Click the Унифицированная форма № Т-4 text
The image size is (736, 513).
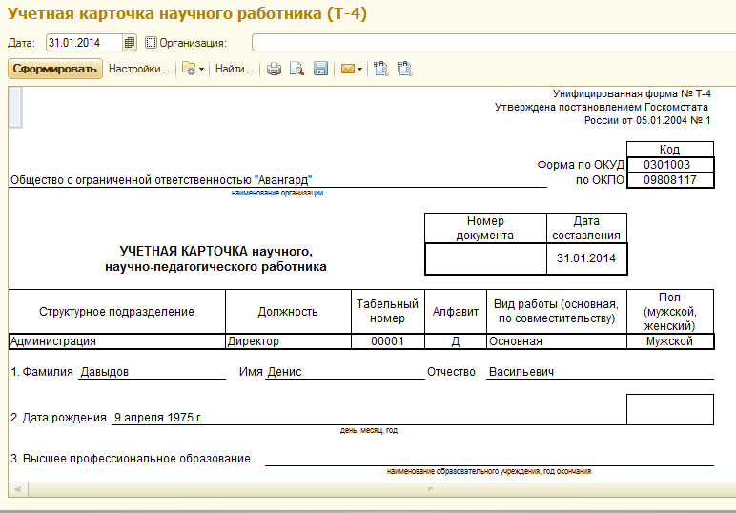[x=632, y=93]
